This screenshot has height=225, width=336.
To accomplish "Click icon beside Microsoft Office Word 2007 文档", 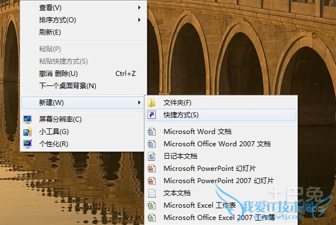I will (152, 144).
